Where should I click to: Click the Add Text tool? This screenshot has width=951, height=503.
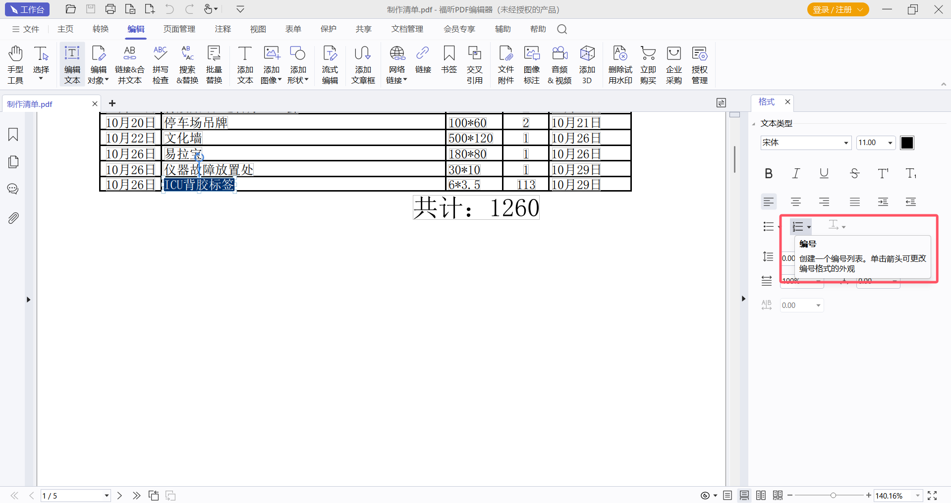coord(245,65)
